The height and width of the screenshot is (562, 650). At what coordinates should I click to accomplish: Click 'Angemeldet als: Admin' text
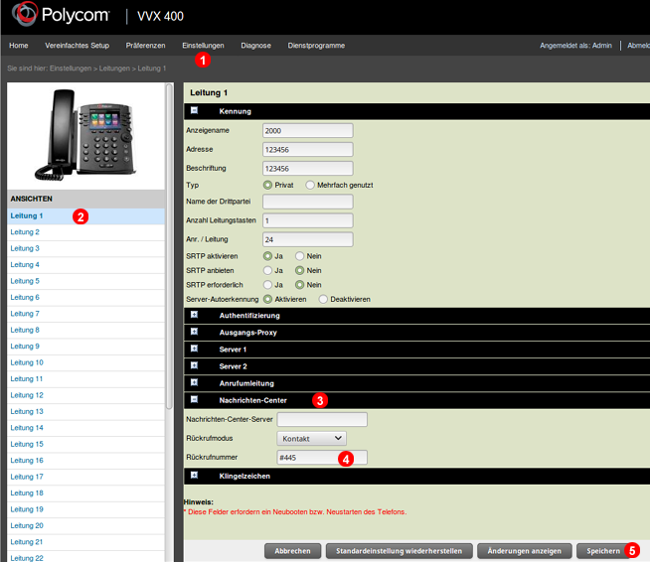click(x=575, y=46)
